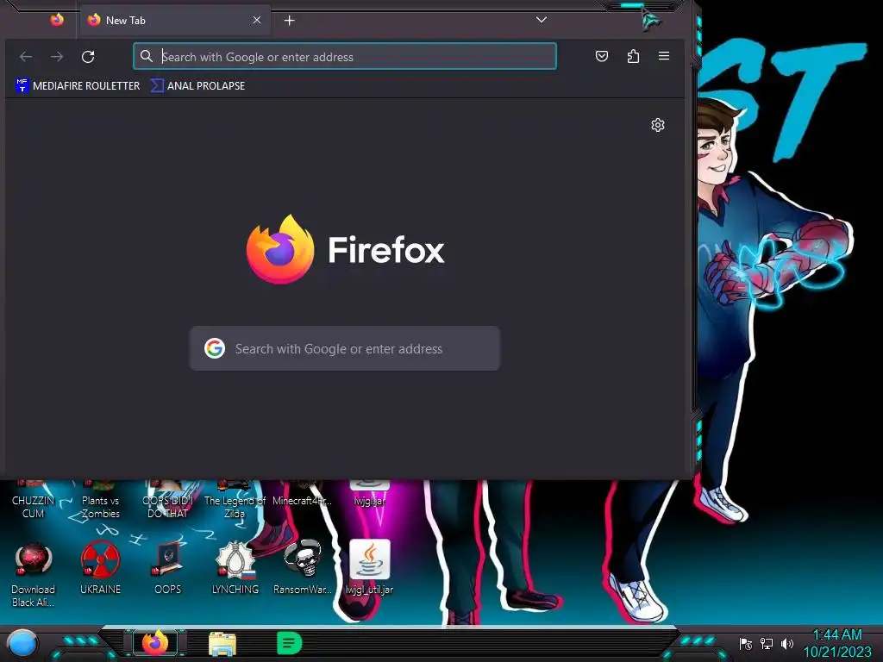Focus the top address bar field
Image resolution: width=883 pixels, height=662 pixels.
point(345,56)
